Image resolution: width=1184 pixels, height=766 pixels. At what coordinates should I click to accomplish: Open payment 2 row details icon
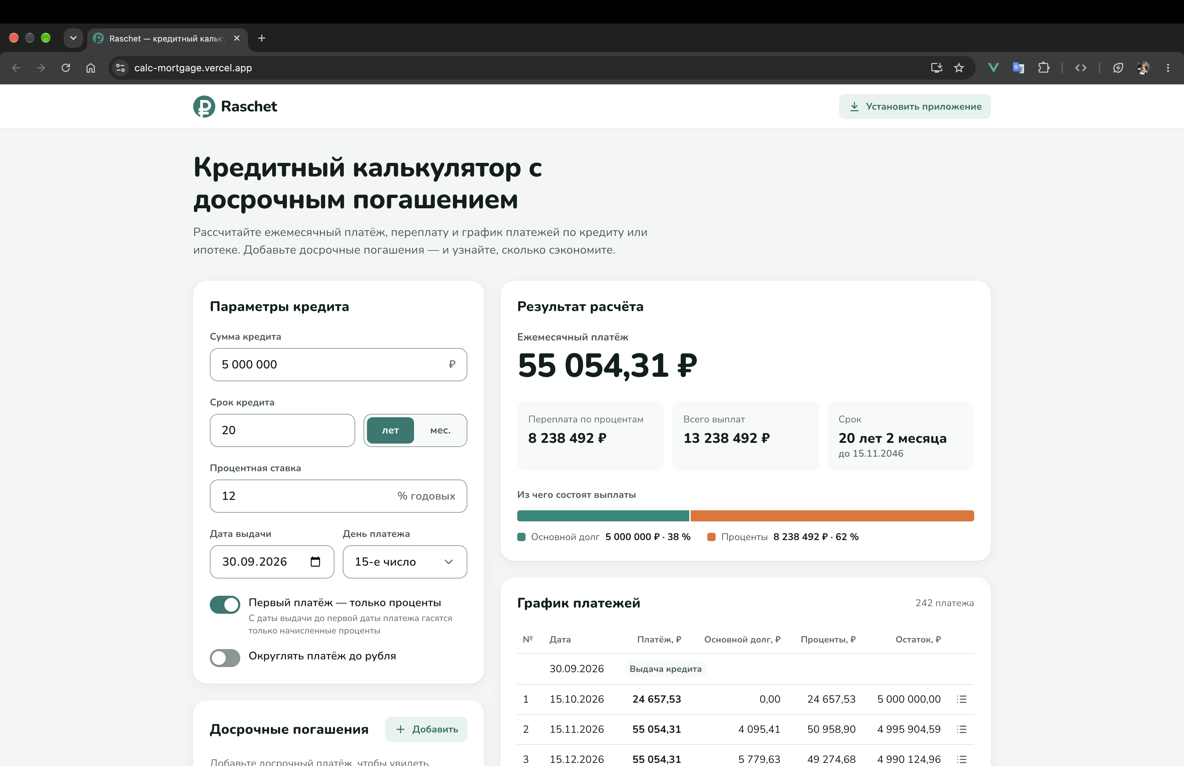(962, 729)
